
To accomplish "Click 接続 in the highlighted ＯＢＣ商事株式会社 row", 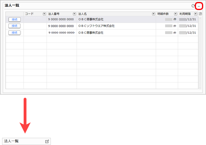I will pos(14,20).
